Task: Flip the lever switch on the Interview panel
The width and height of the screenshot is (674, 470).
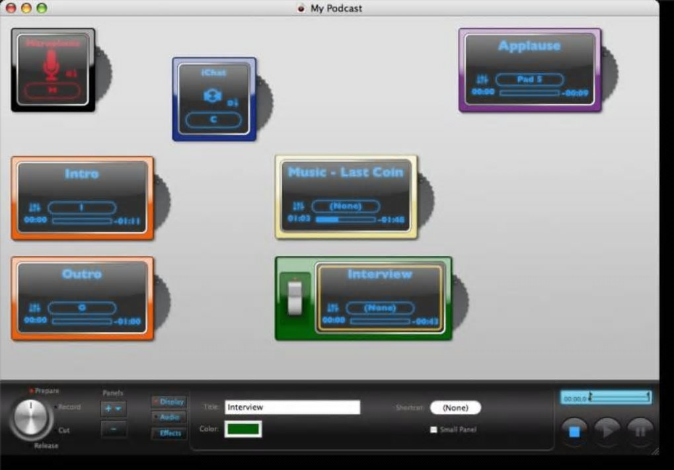Action: tap(295, 297)
